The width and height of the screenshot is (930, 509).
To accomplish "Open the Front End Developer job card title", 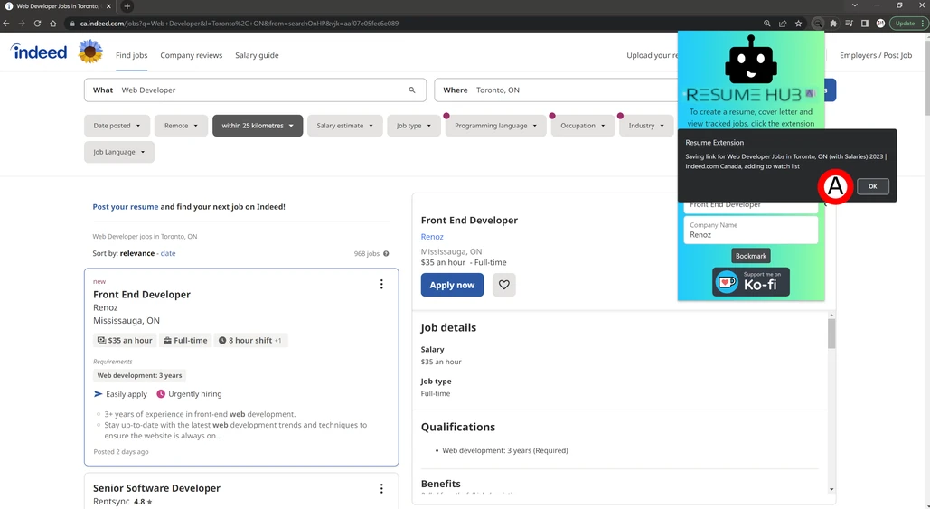I will 142,294.
